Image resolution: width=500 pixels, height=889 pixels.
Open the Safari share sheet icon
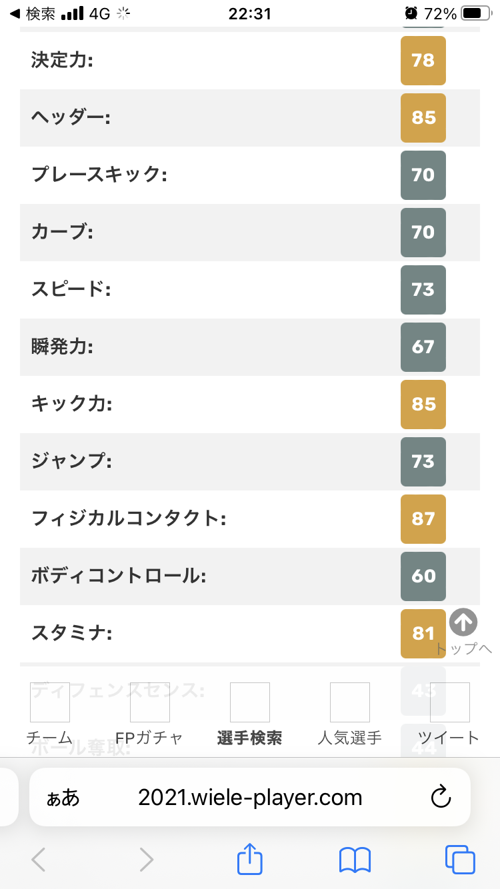pos(250,860)
